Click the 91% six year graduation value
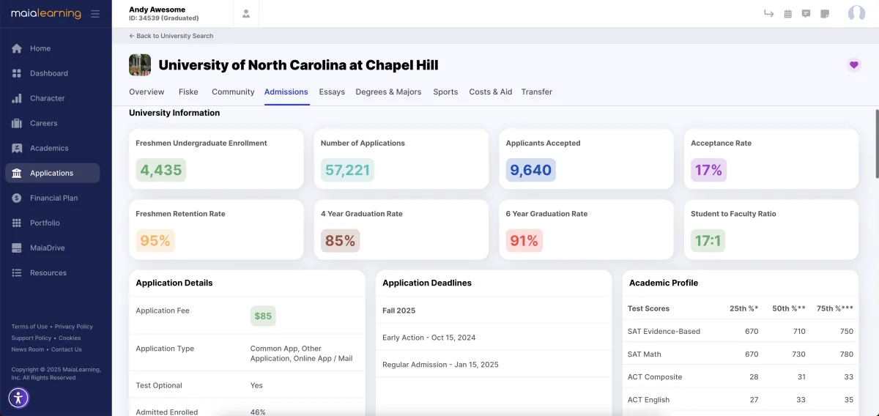The height and width of the screenshot is (416, 879). [524, 240]
